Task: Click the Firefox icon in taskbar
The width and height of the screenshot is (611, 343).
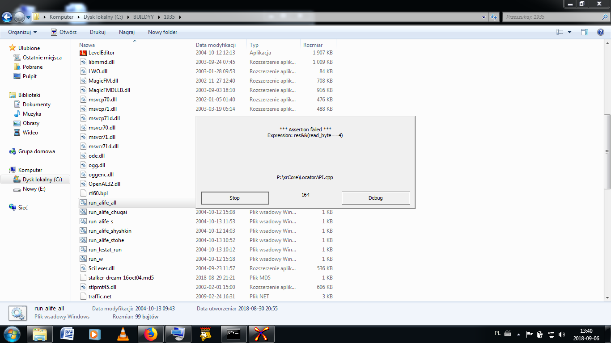Action: 151,334
